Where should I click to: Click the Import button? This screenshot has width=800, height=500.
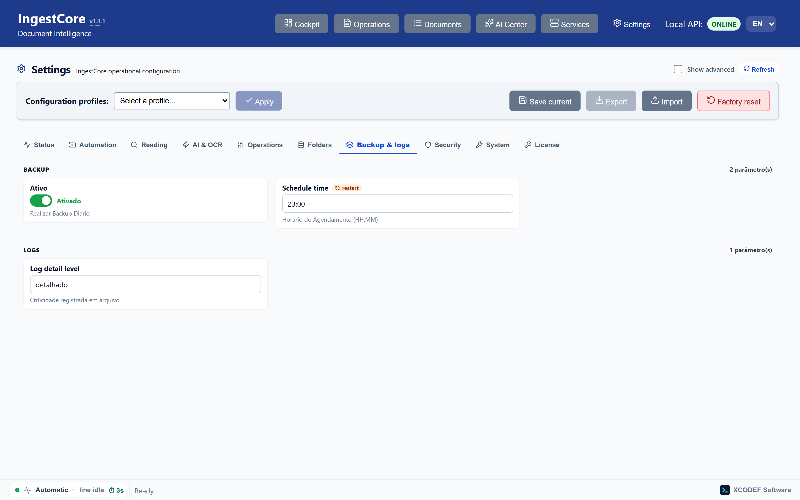click(x=666, y=101)
